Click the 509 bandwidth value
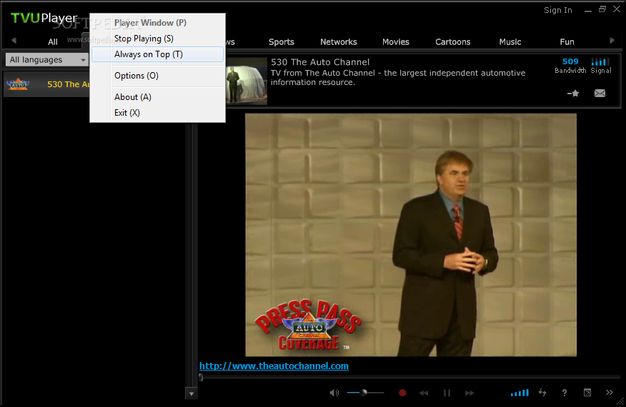Image resolution: width=626 pixels, height=407 pixels. 570,61
